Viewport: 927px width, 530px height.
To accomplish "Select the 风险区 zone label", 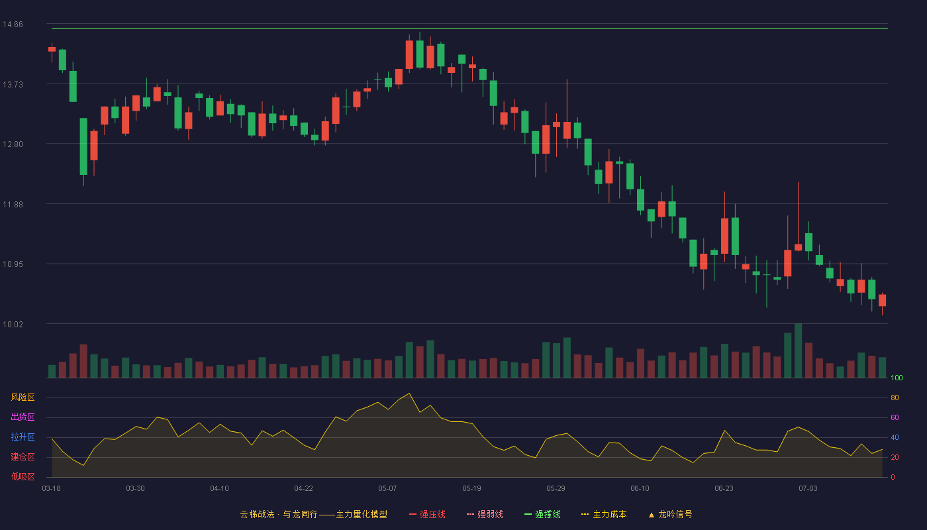I will click(23, 397).
